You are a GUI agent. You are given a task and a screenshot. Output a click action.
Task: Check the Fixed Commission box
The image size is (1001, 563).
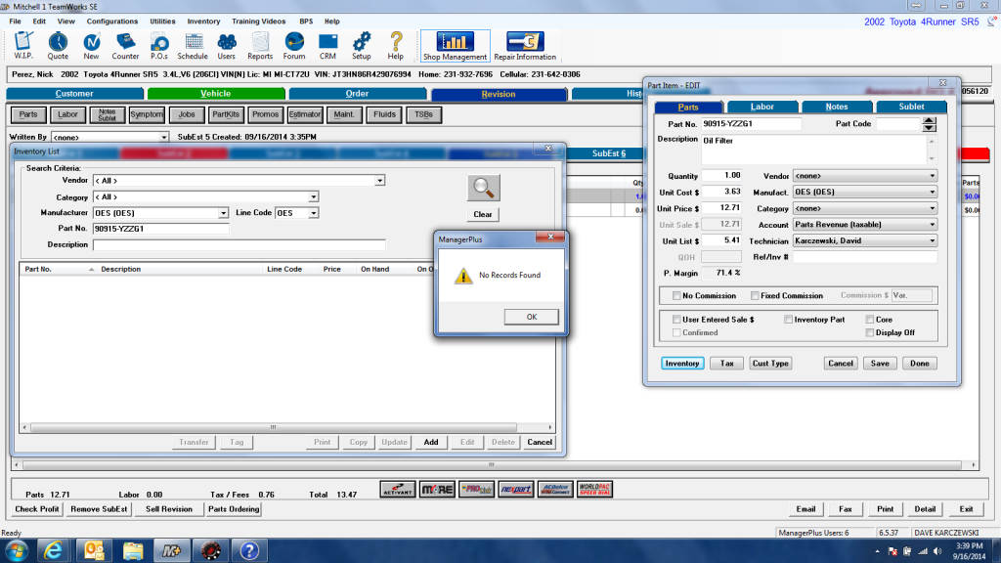click(756, 295)
